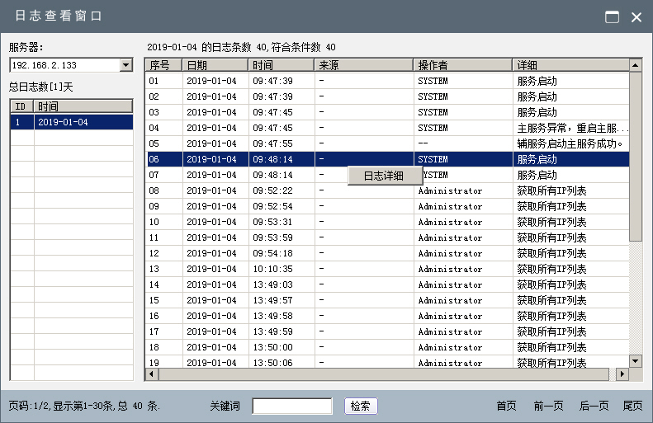
Task: Go to 首页 first page
Action: (506, 406)
